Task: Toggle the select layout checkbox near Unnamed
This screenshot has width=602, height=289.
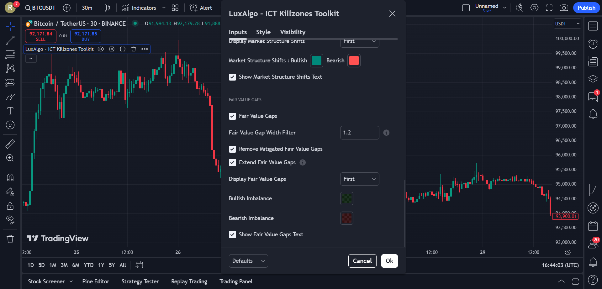Action: coord(466,8)
